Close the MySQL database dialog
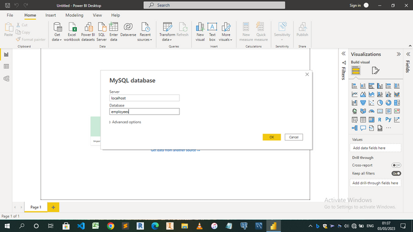This screenshot has width=413, height=232. coord(307,74)
